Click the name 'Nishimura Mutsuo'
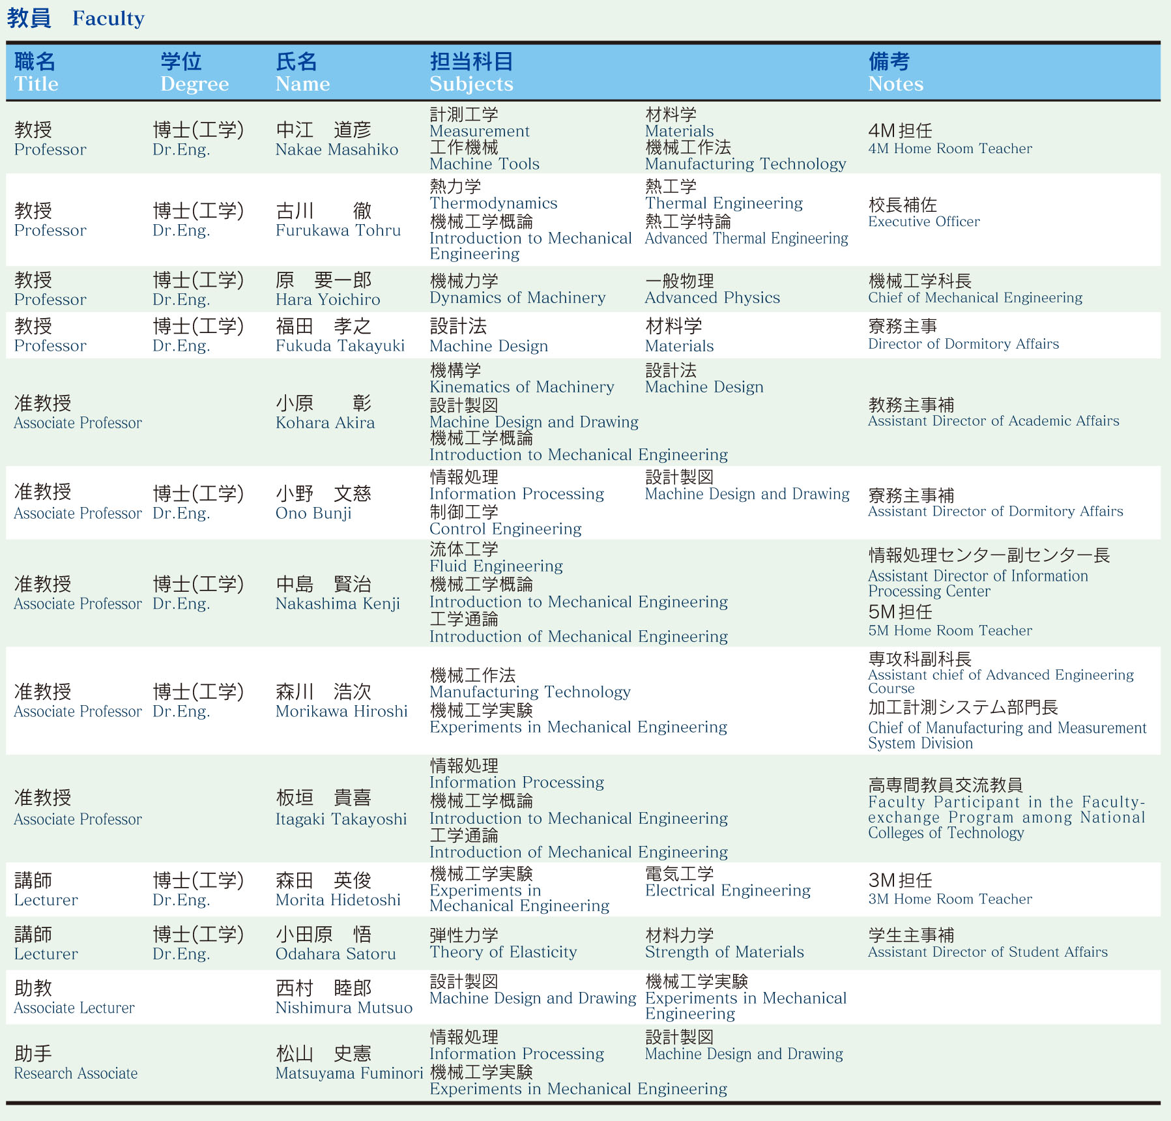 pos(344,1008)
